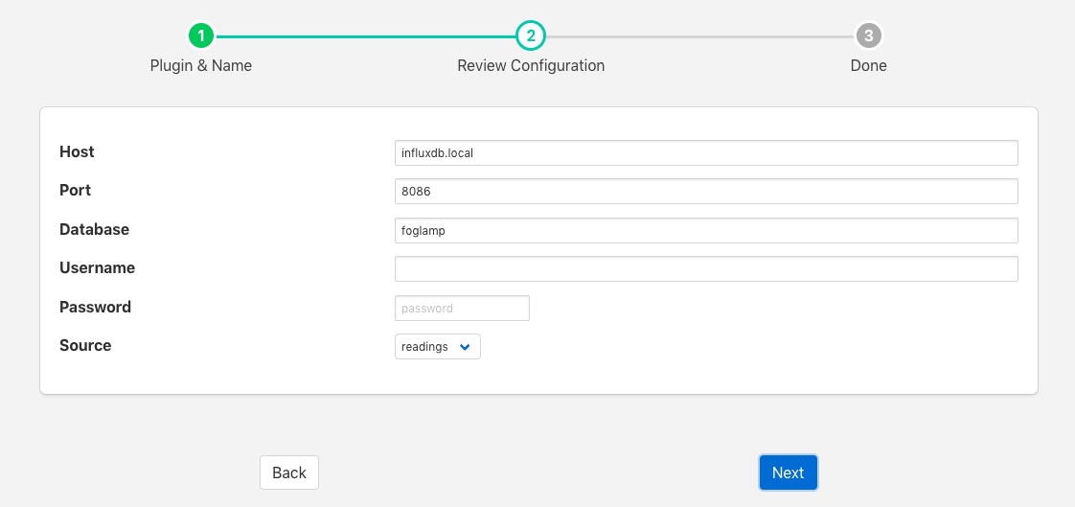Viewport: 1075px width, 507px height.
Task: Click the step 1 circle icon
Action: coord(201,36)
